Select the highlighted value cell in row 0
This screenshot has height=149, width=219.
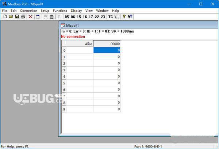tap(107, 50)
